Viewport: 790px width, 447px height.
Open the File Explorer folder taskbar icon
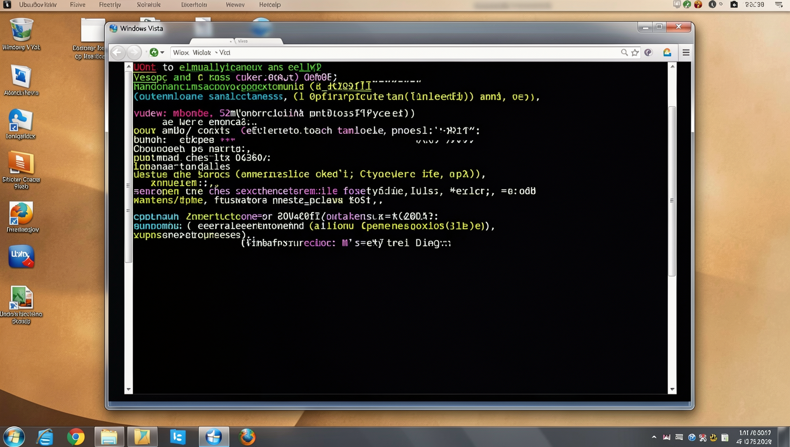coord(109,437)
